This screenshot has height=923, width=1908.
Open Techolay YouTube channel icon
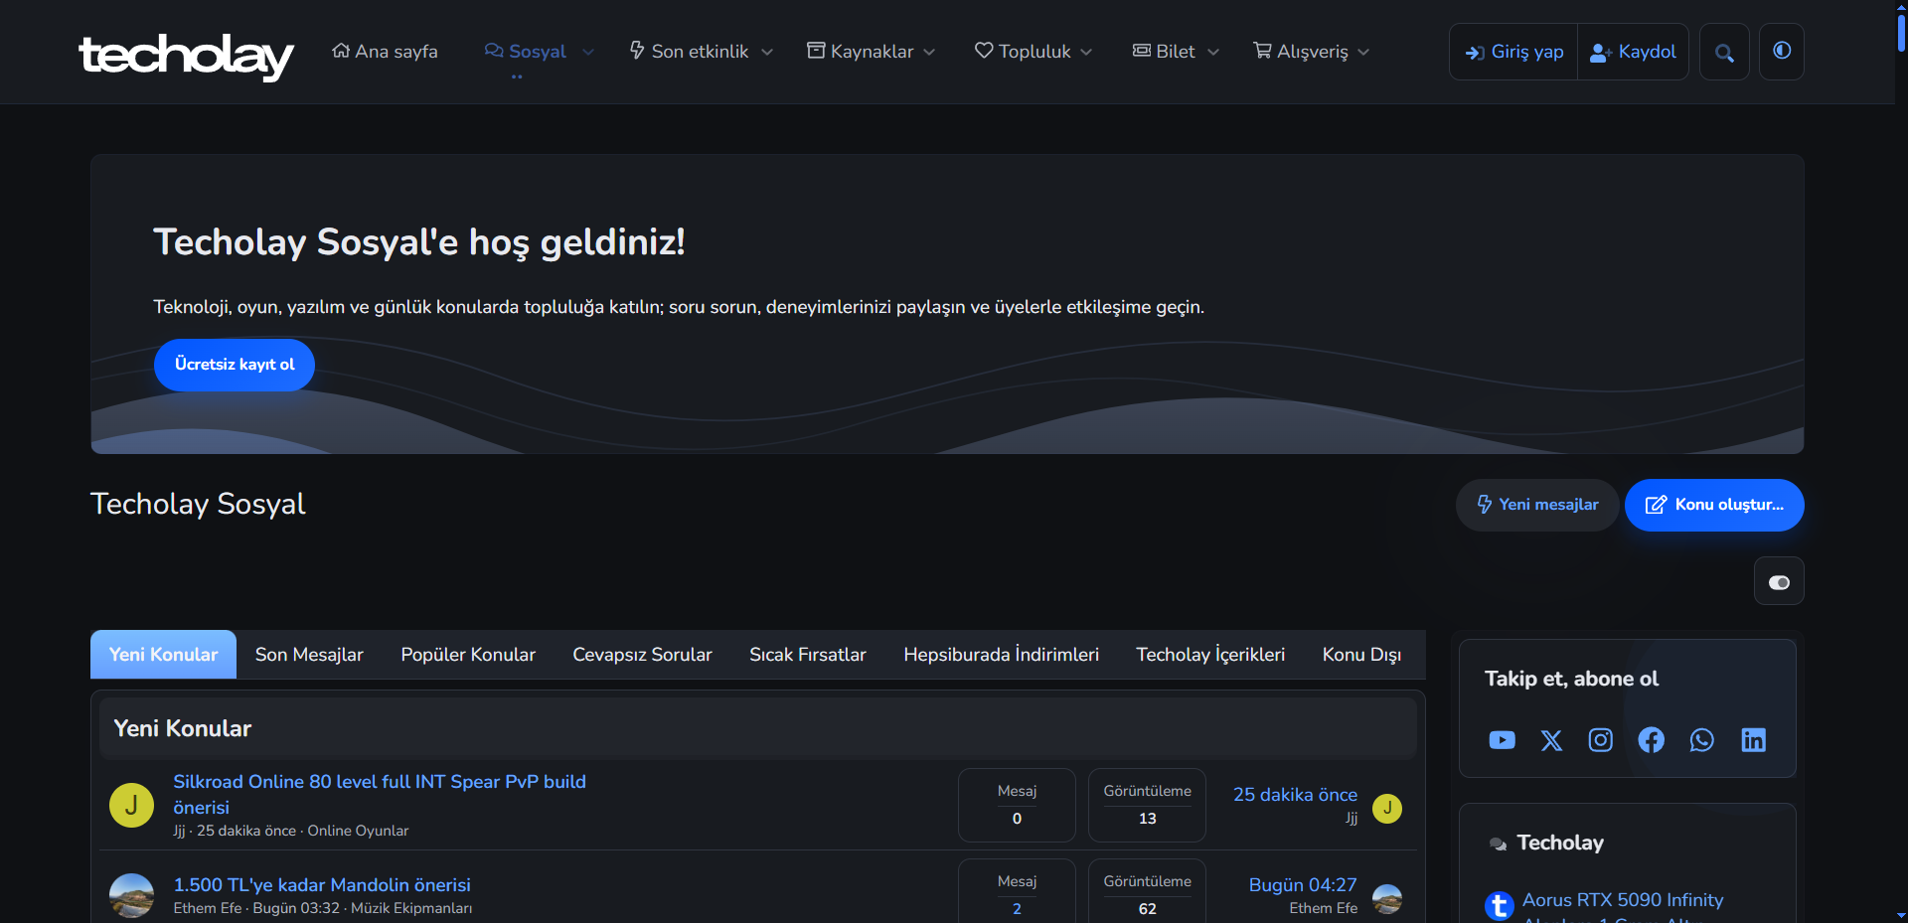pos(1502,740)
